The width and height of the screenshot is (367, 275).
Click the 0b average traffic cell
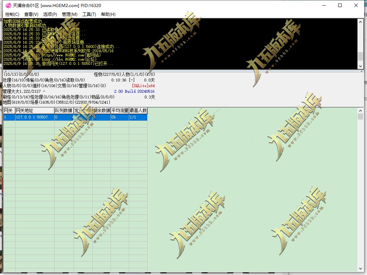click(x=120, y=117)
